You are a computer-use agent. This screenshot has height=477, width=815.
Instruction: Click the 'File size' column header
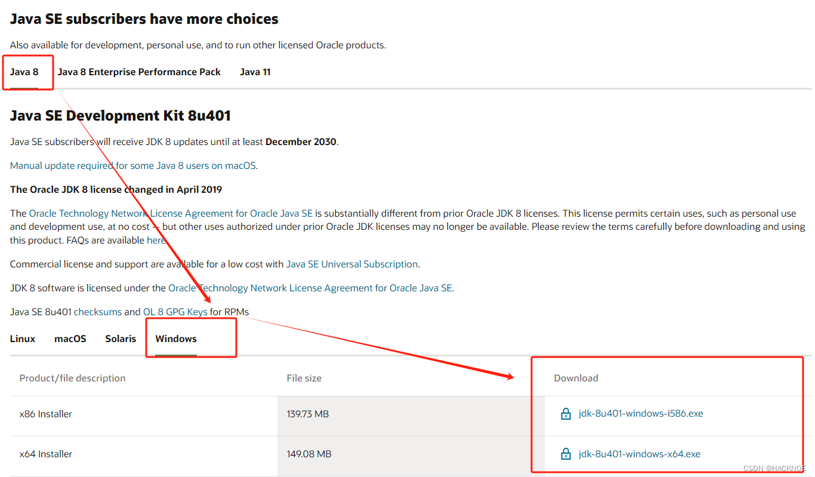304,378
